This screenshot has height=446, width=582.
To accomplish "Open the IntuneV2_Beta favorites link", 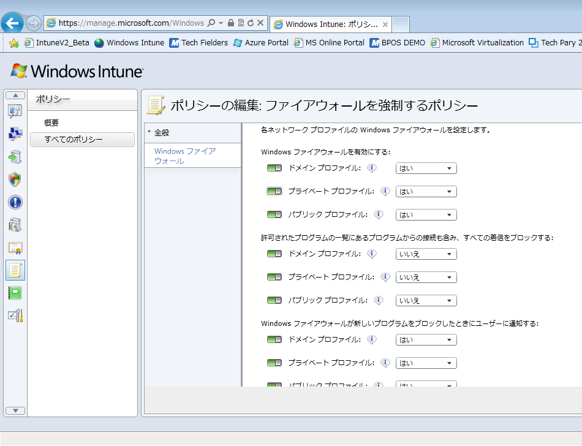I will pos(57,43).
